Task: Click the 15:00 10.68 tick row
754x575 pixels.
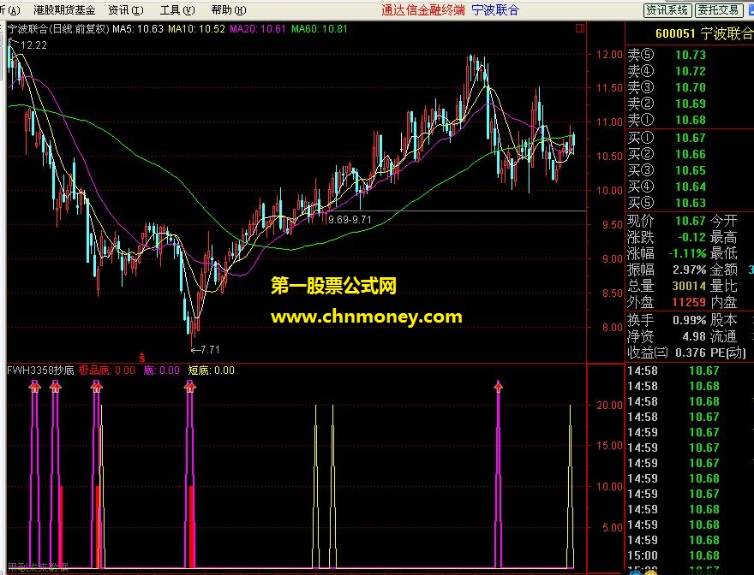Action: point(689,556)
